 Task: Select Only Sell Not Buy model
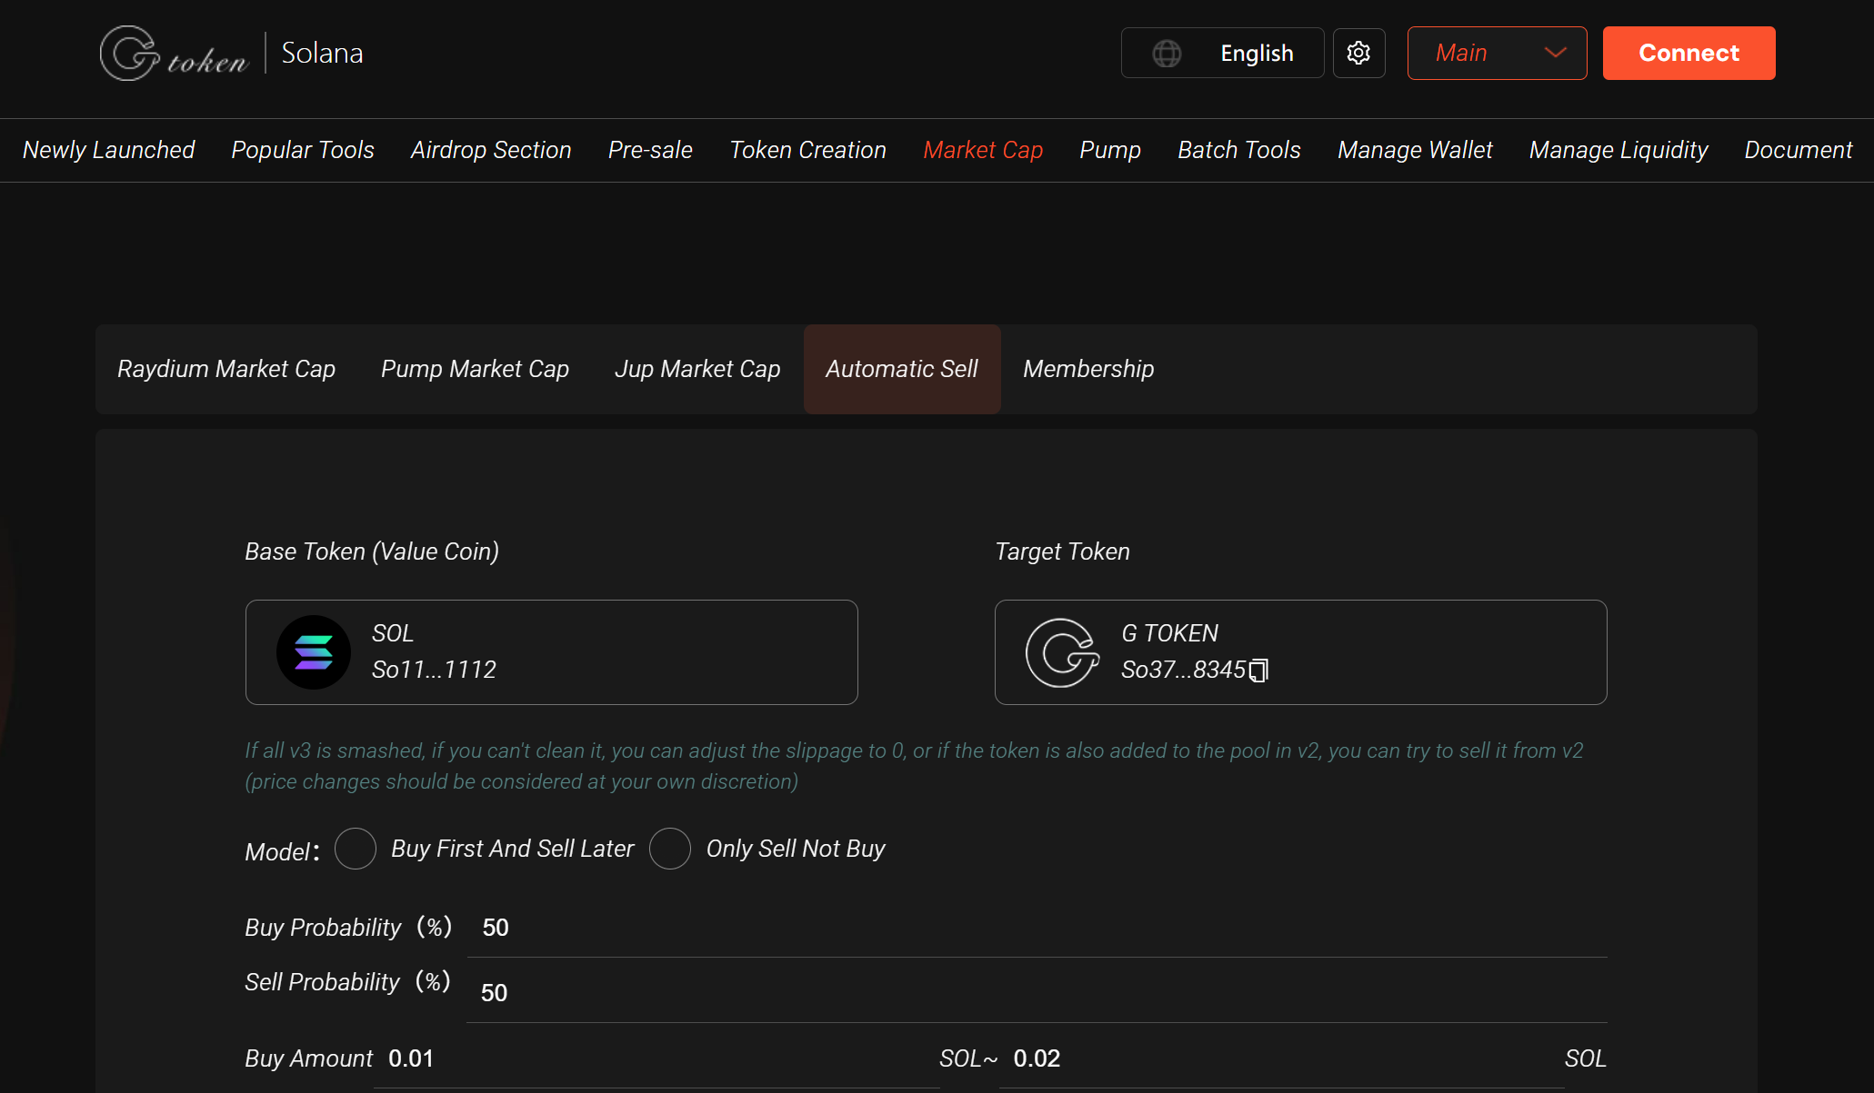(670, 849)
